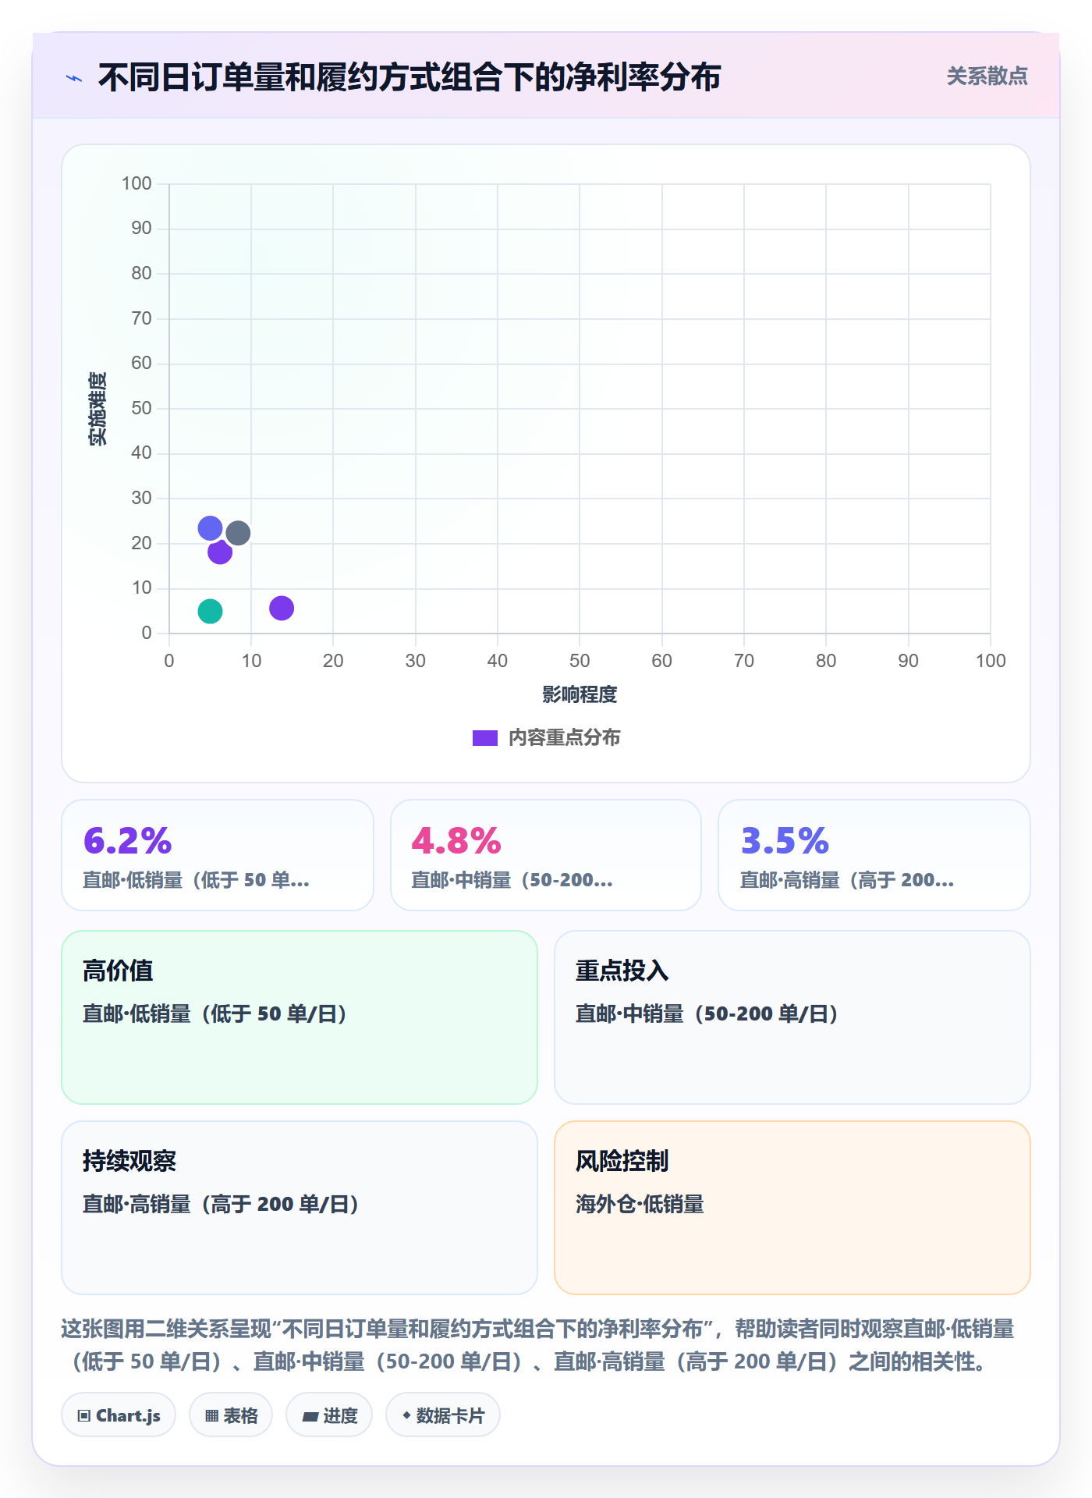Click the grid icon in the 表格 chip
The image size is (1092, 1498).
click(x=211, y=1415)
